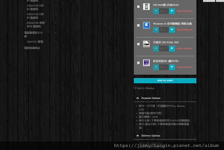
Task: Click the Windows 10 家用隨機版 item title
Action: [x=172, y=24]
